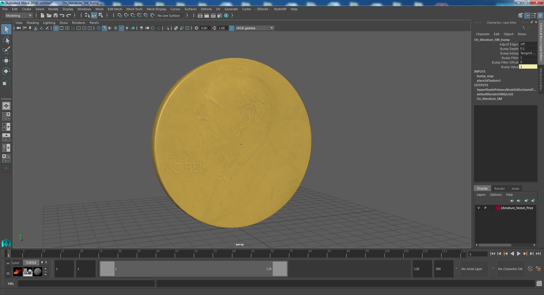Image resolution: width=544 pixels, height=295 pixels.
Task: Toggle wireframe shading in viewport
Action: [x=99, y=28]
